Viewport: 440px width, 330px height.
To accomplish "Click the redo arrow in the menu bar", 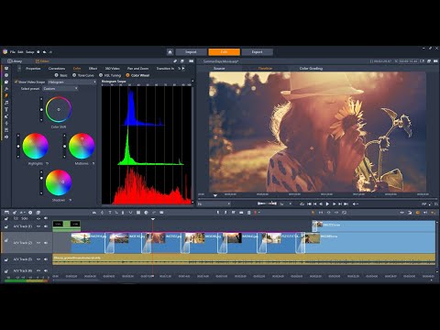I will point(50,52).
